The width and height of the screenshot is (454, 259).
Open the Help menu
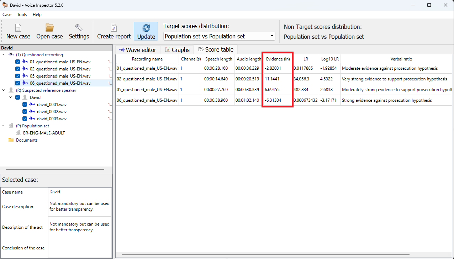tap(37, 15)
